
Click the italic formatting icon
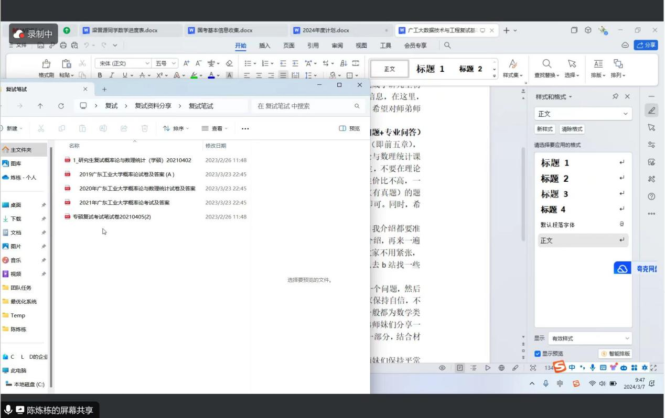[x=111, y=75]
